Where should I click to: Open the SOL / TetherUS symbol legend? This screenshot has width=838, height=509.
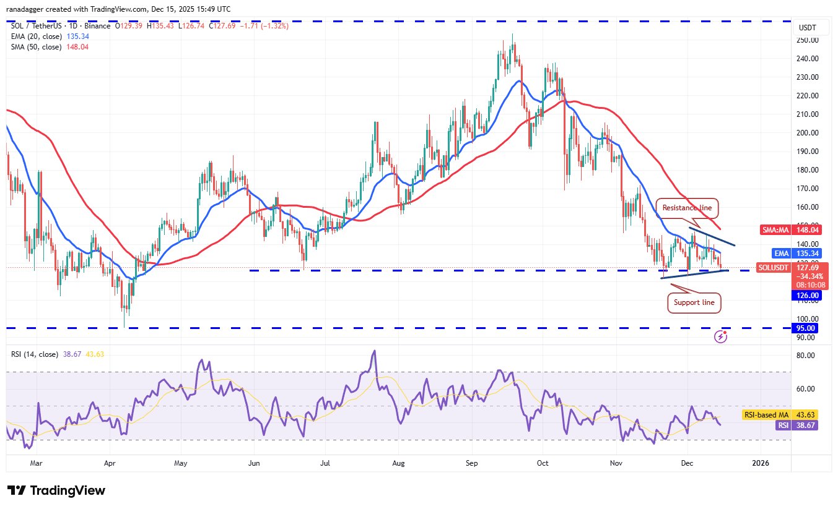37,26
